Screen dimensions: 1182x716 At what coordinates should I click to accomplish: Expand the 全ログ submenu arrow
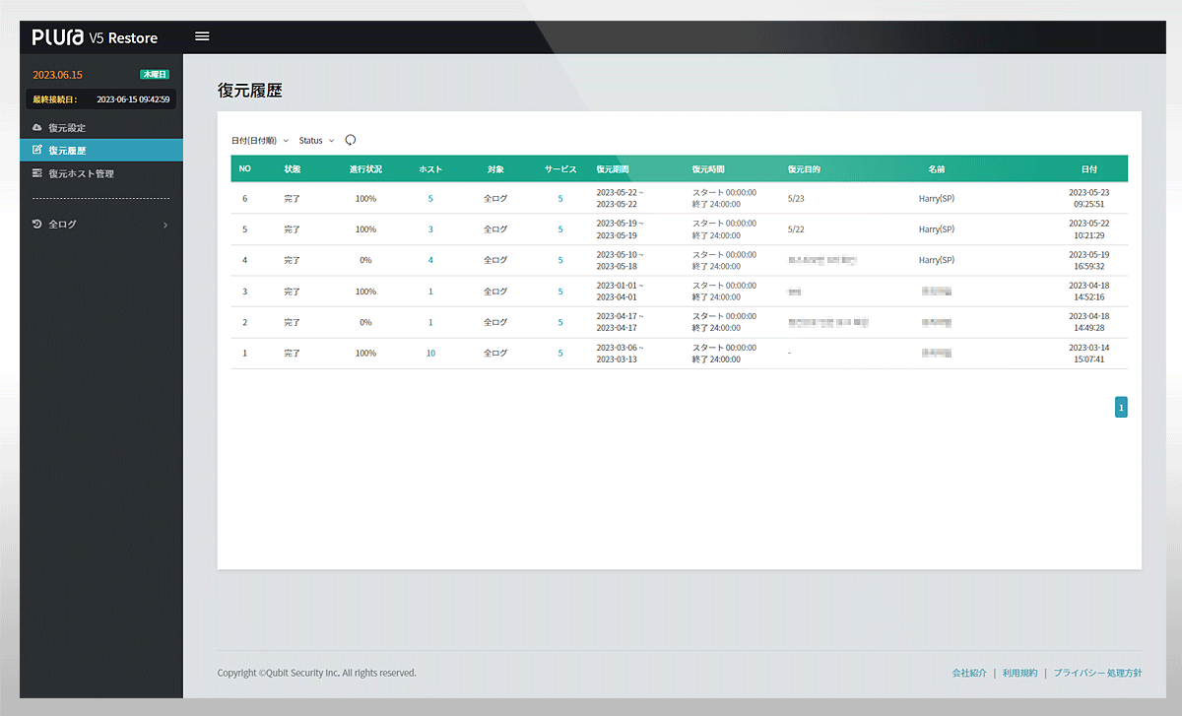(x=164, y=226)
